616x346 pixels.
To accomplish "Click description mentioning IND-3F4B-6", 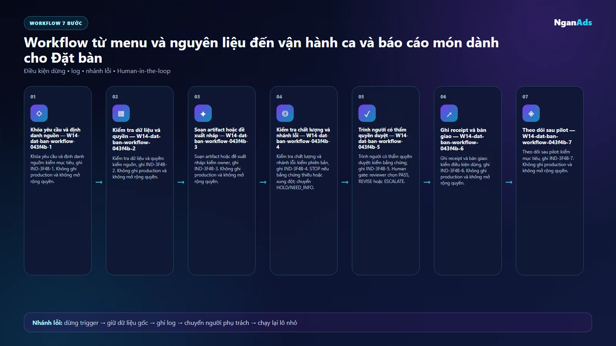I will [465, 171].
